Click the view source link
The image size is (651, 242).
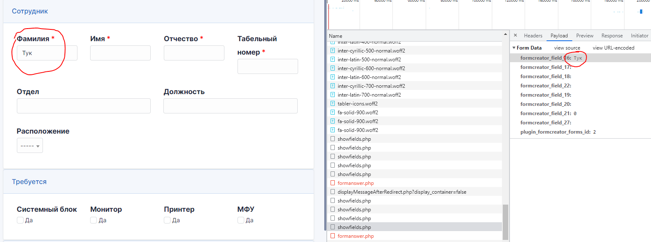click(567, 47)
